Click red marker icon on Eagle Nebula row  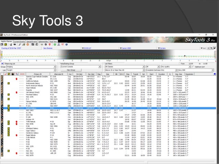point(16,135)
